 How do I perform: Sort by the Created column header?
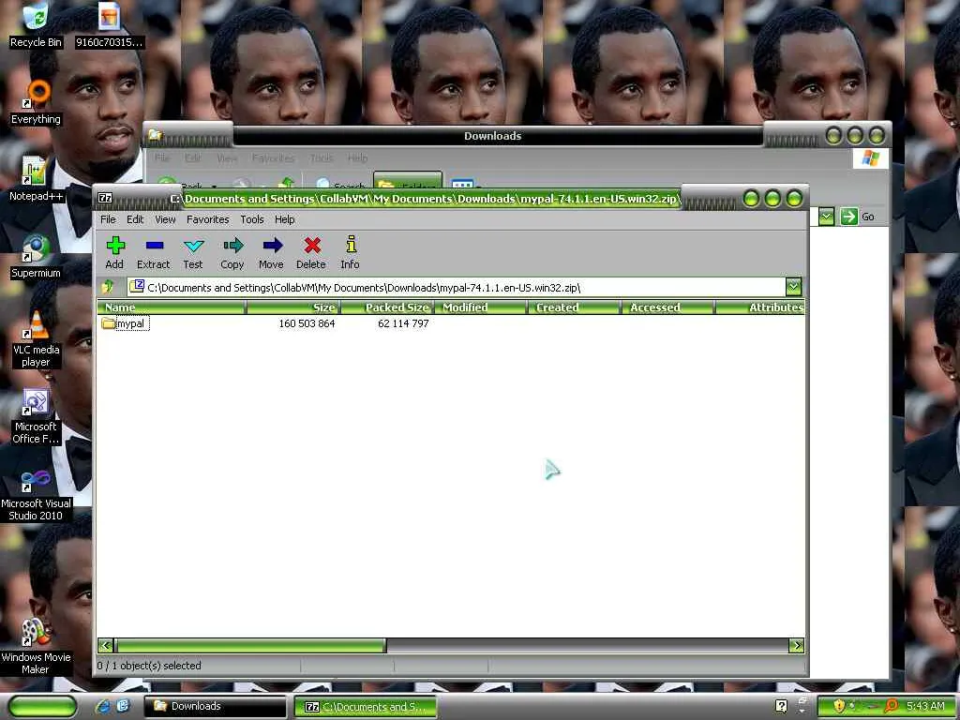575,307
